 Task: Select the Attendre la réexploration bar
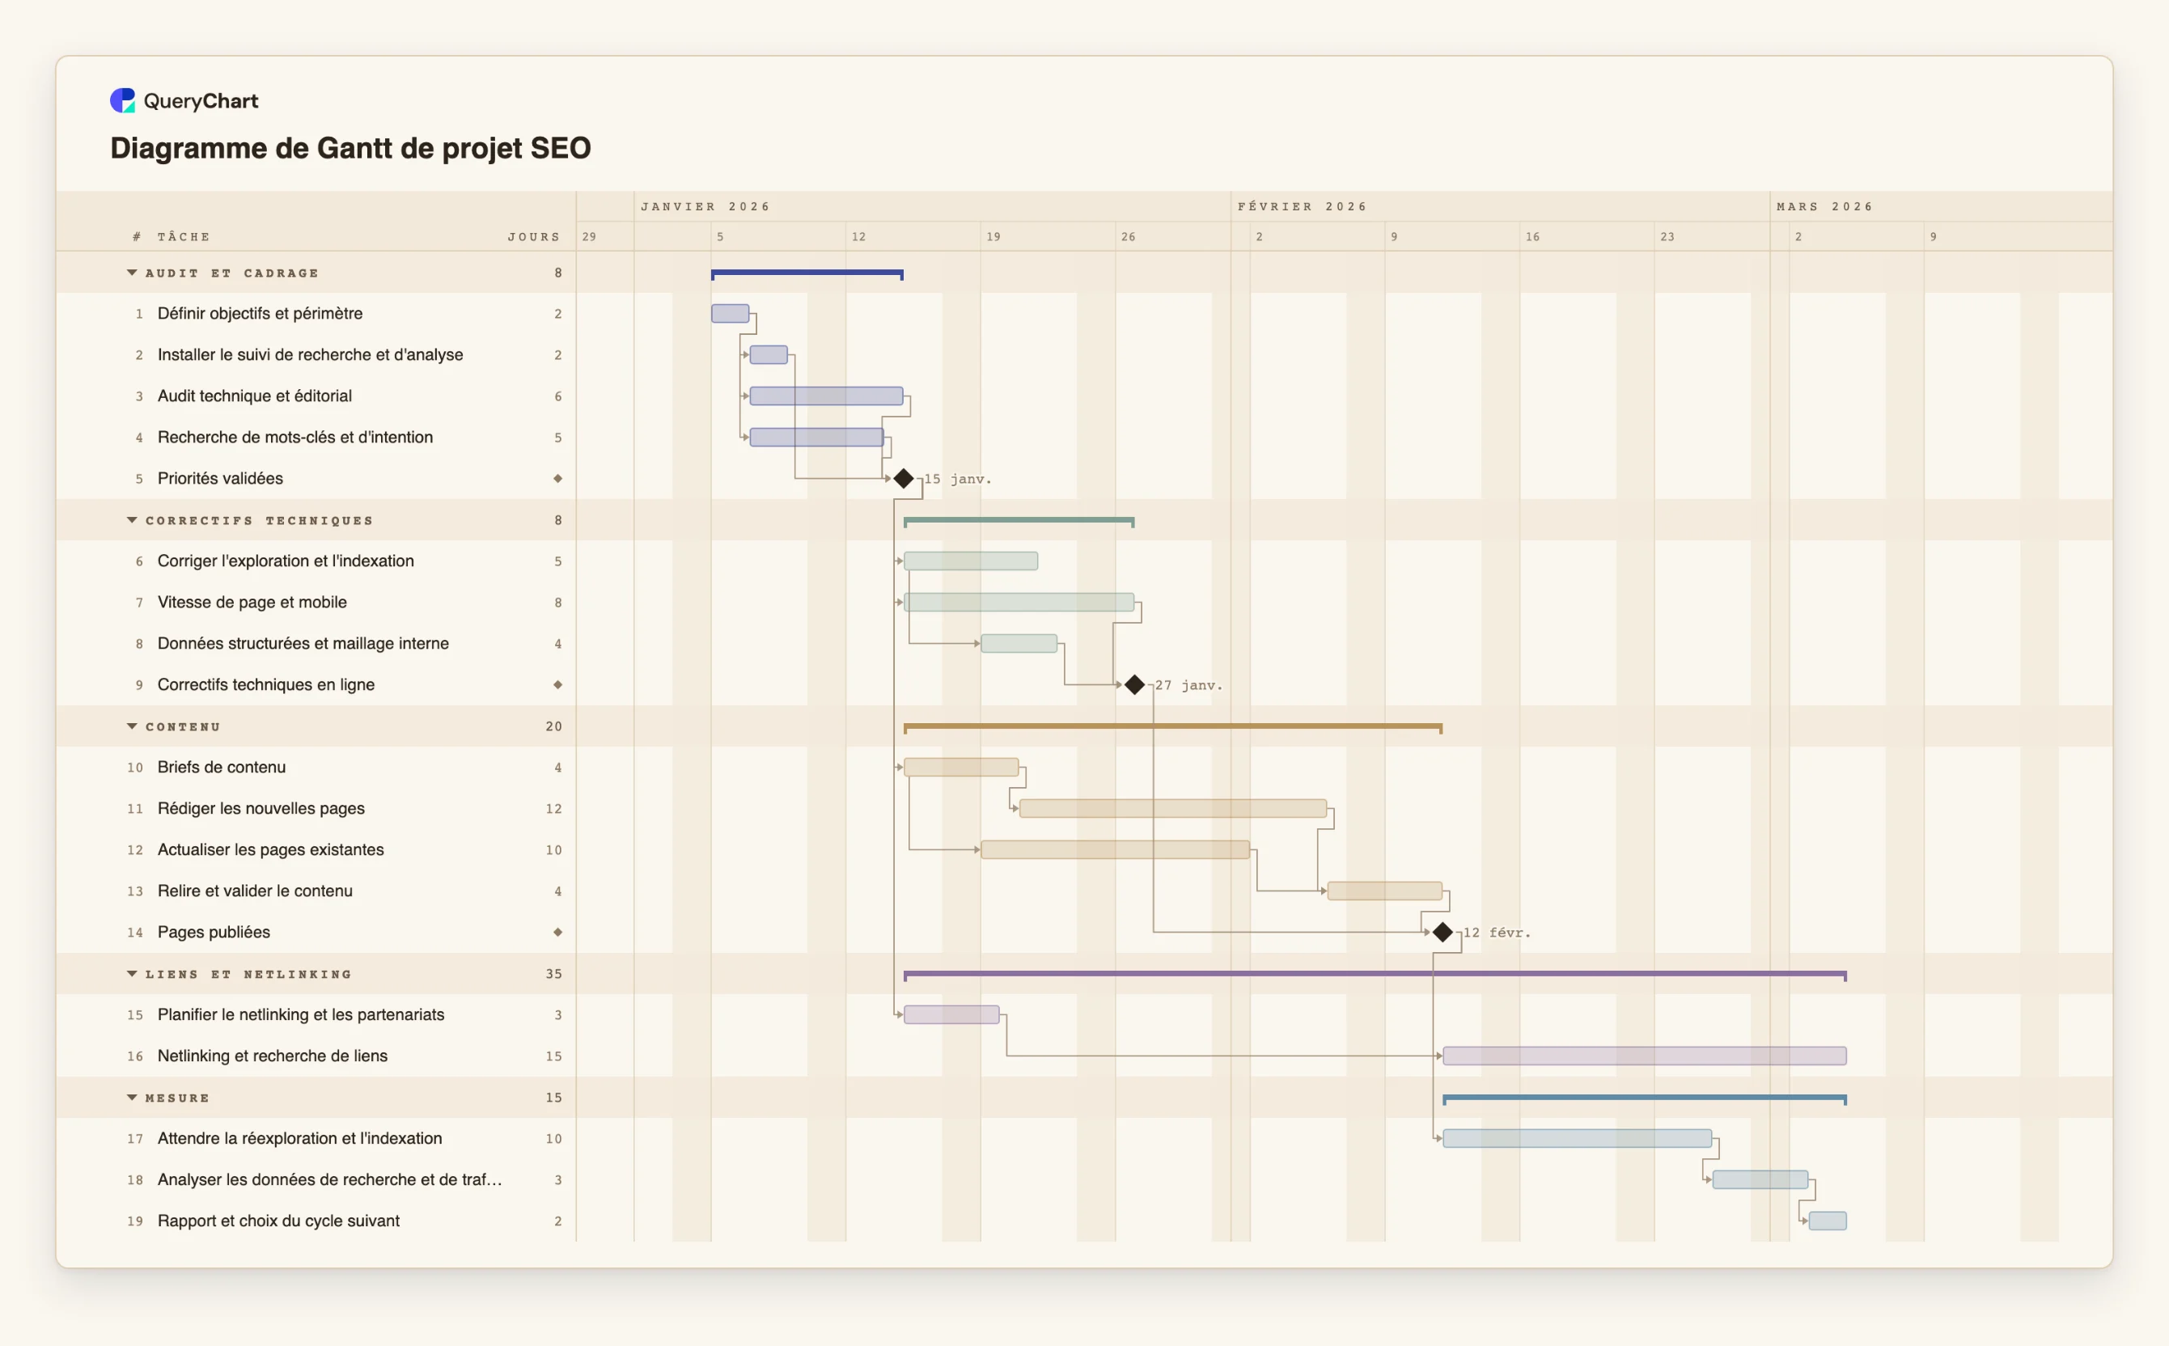coord(1577,1139)
